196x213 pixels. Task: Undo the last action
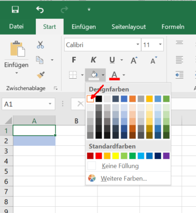click(x=40, y=9)
